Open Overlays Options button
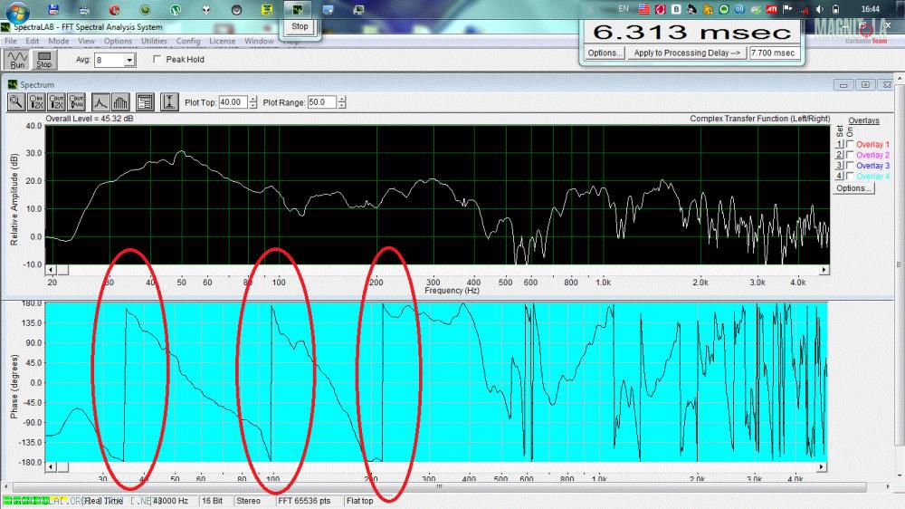 tap(853, 188)
